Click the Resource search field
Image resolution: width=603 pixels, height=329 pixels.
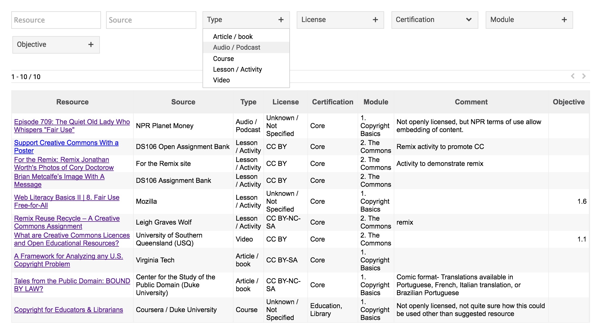56,20
